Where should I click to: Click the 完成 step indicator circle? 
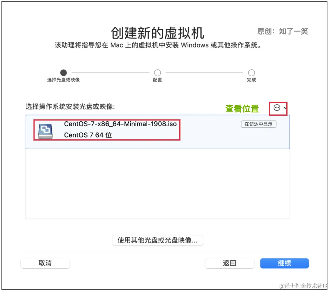[x=251, y=73]
